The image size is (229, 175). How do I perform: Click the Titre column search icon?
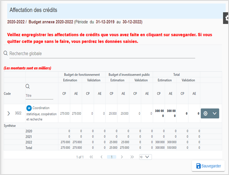pyautogui.click(x=27, y=86)
